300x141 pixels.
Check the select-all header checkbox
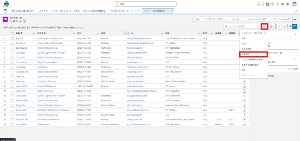tap(12, 34)
